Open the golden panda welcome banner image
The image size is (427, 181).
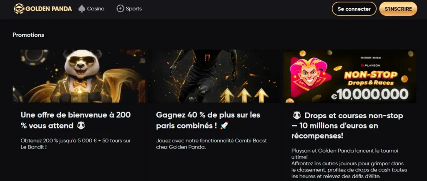coord(79,76)
